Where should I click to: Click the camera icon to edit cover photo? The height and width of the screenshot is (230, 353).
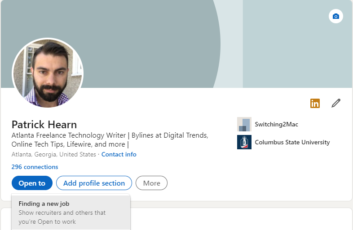click(x=335, y=17)
